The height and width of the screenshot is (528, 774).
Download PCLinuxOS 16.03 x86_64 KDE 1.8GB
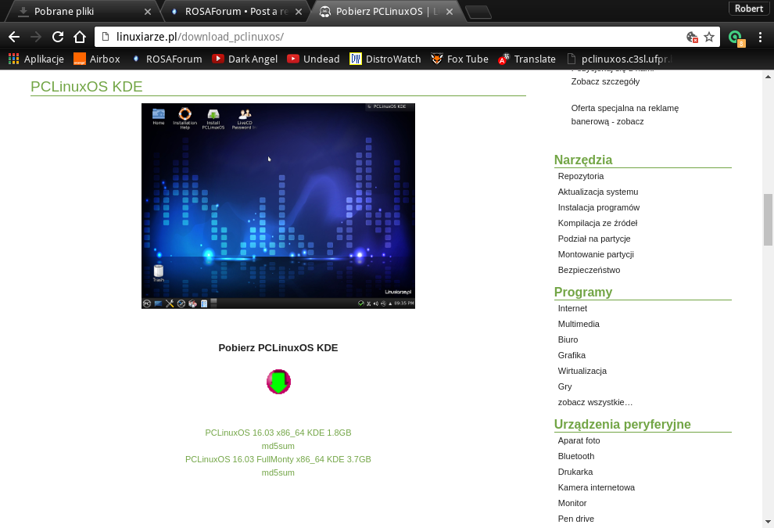[278, 433]
